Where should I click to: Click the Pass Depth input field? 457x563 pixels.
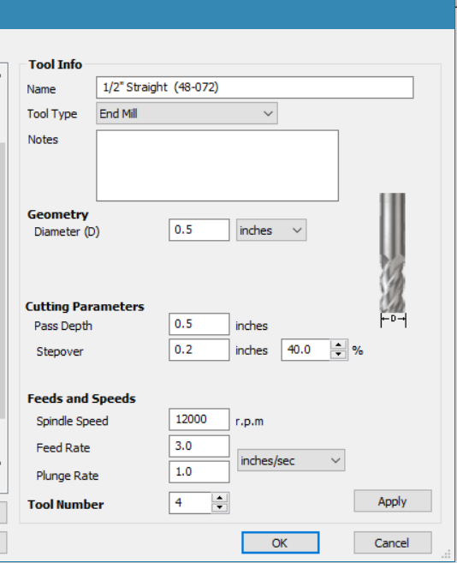(x=199, y=324)
